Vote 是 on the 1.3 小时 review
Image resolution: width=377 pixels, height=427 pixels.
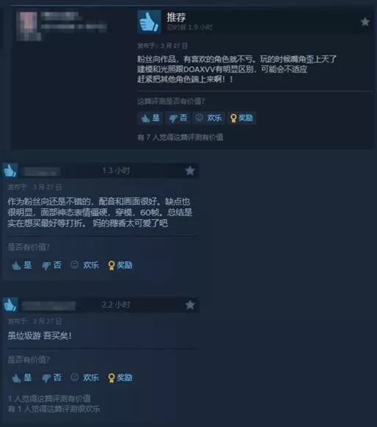tap(22, 265)
